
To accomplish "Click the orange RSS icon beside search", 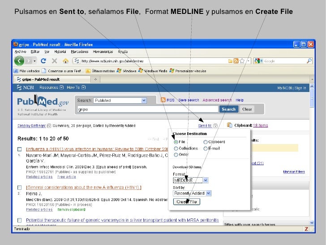I will [163, 100].
